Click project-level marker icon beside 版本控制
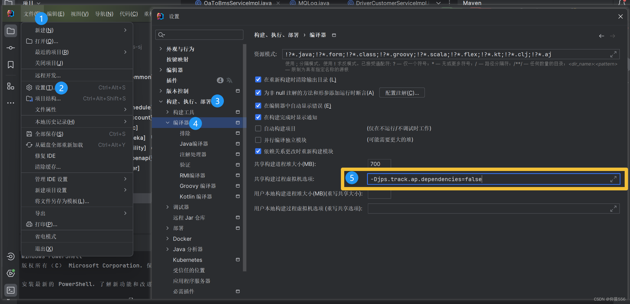630x304 pixels. pos(238,91)
